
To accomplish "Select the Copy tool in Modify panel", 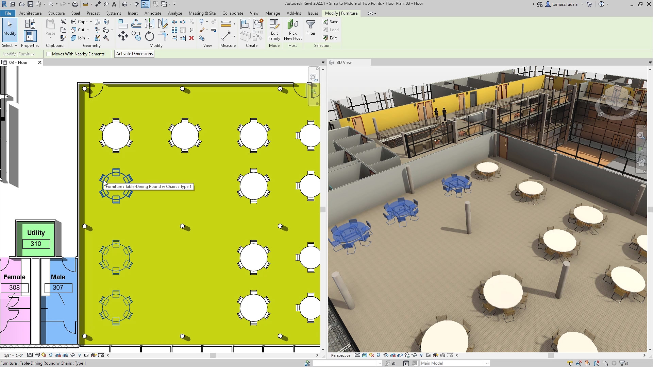I will (136, 36).
